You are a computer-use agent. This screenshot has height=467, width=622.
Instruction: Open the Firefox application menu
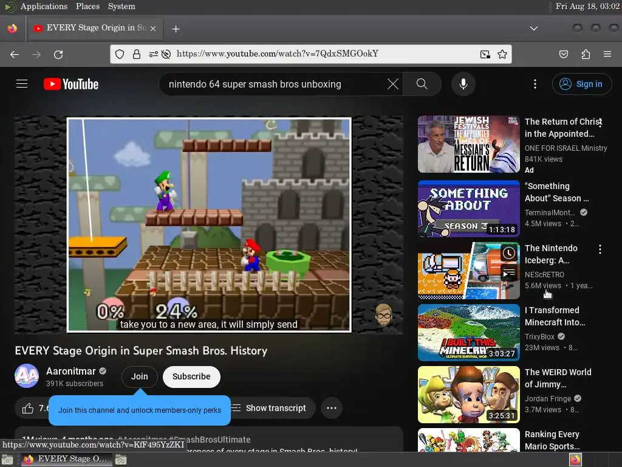pos(607,54)
